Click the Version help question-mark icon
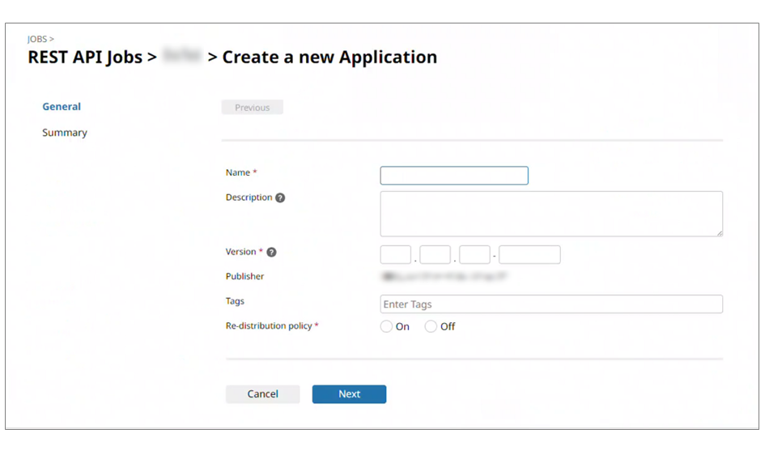Image resolution: width=765 pixels, height=459 pixels. (271, 252)
